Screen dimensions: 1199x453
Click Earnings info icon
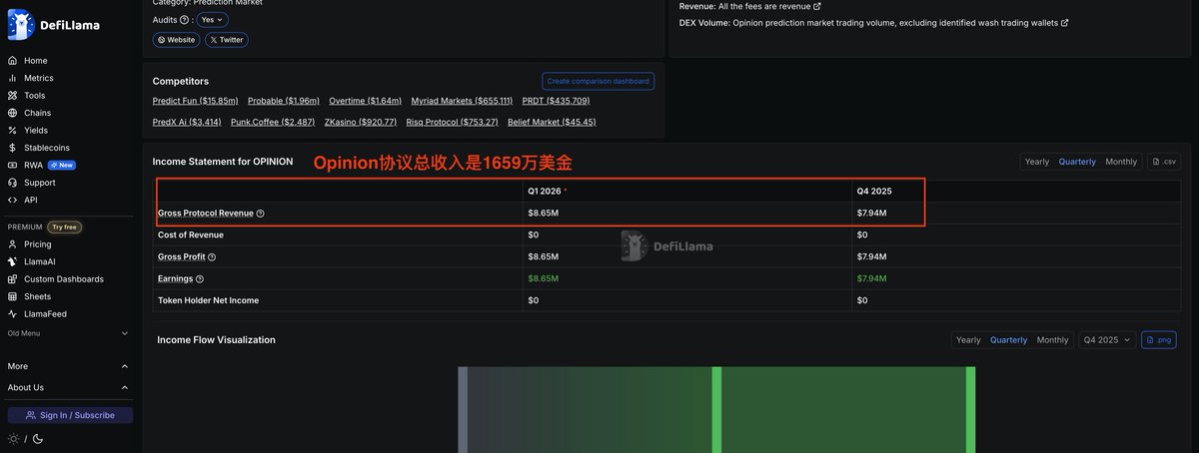(200, 278)
